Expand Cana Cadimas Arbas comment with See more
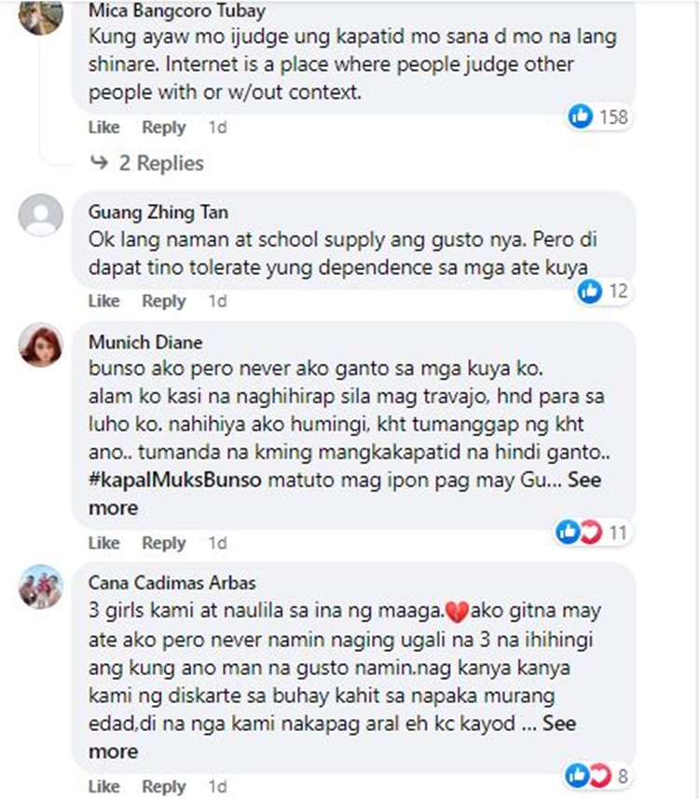 tap(332, 737)
